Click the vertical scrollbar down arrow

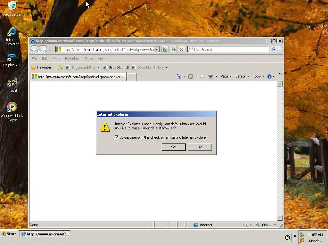(280, 218)
